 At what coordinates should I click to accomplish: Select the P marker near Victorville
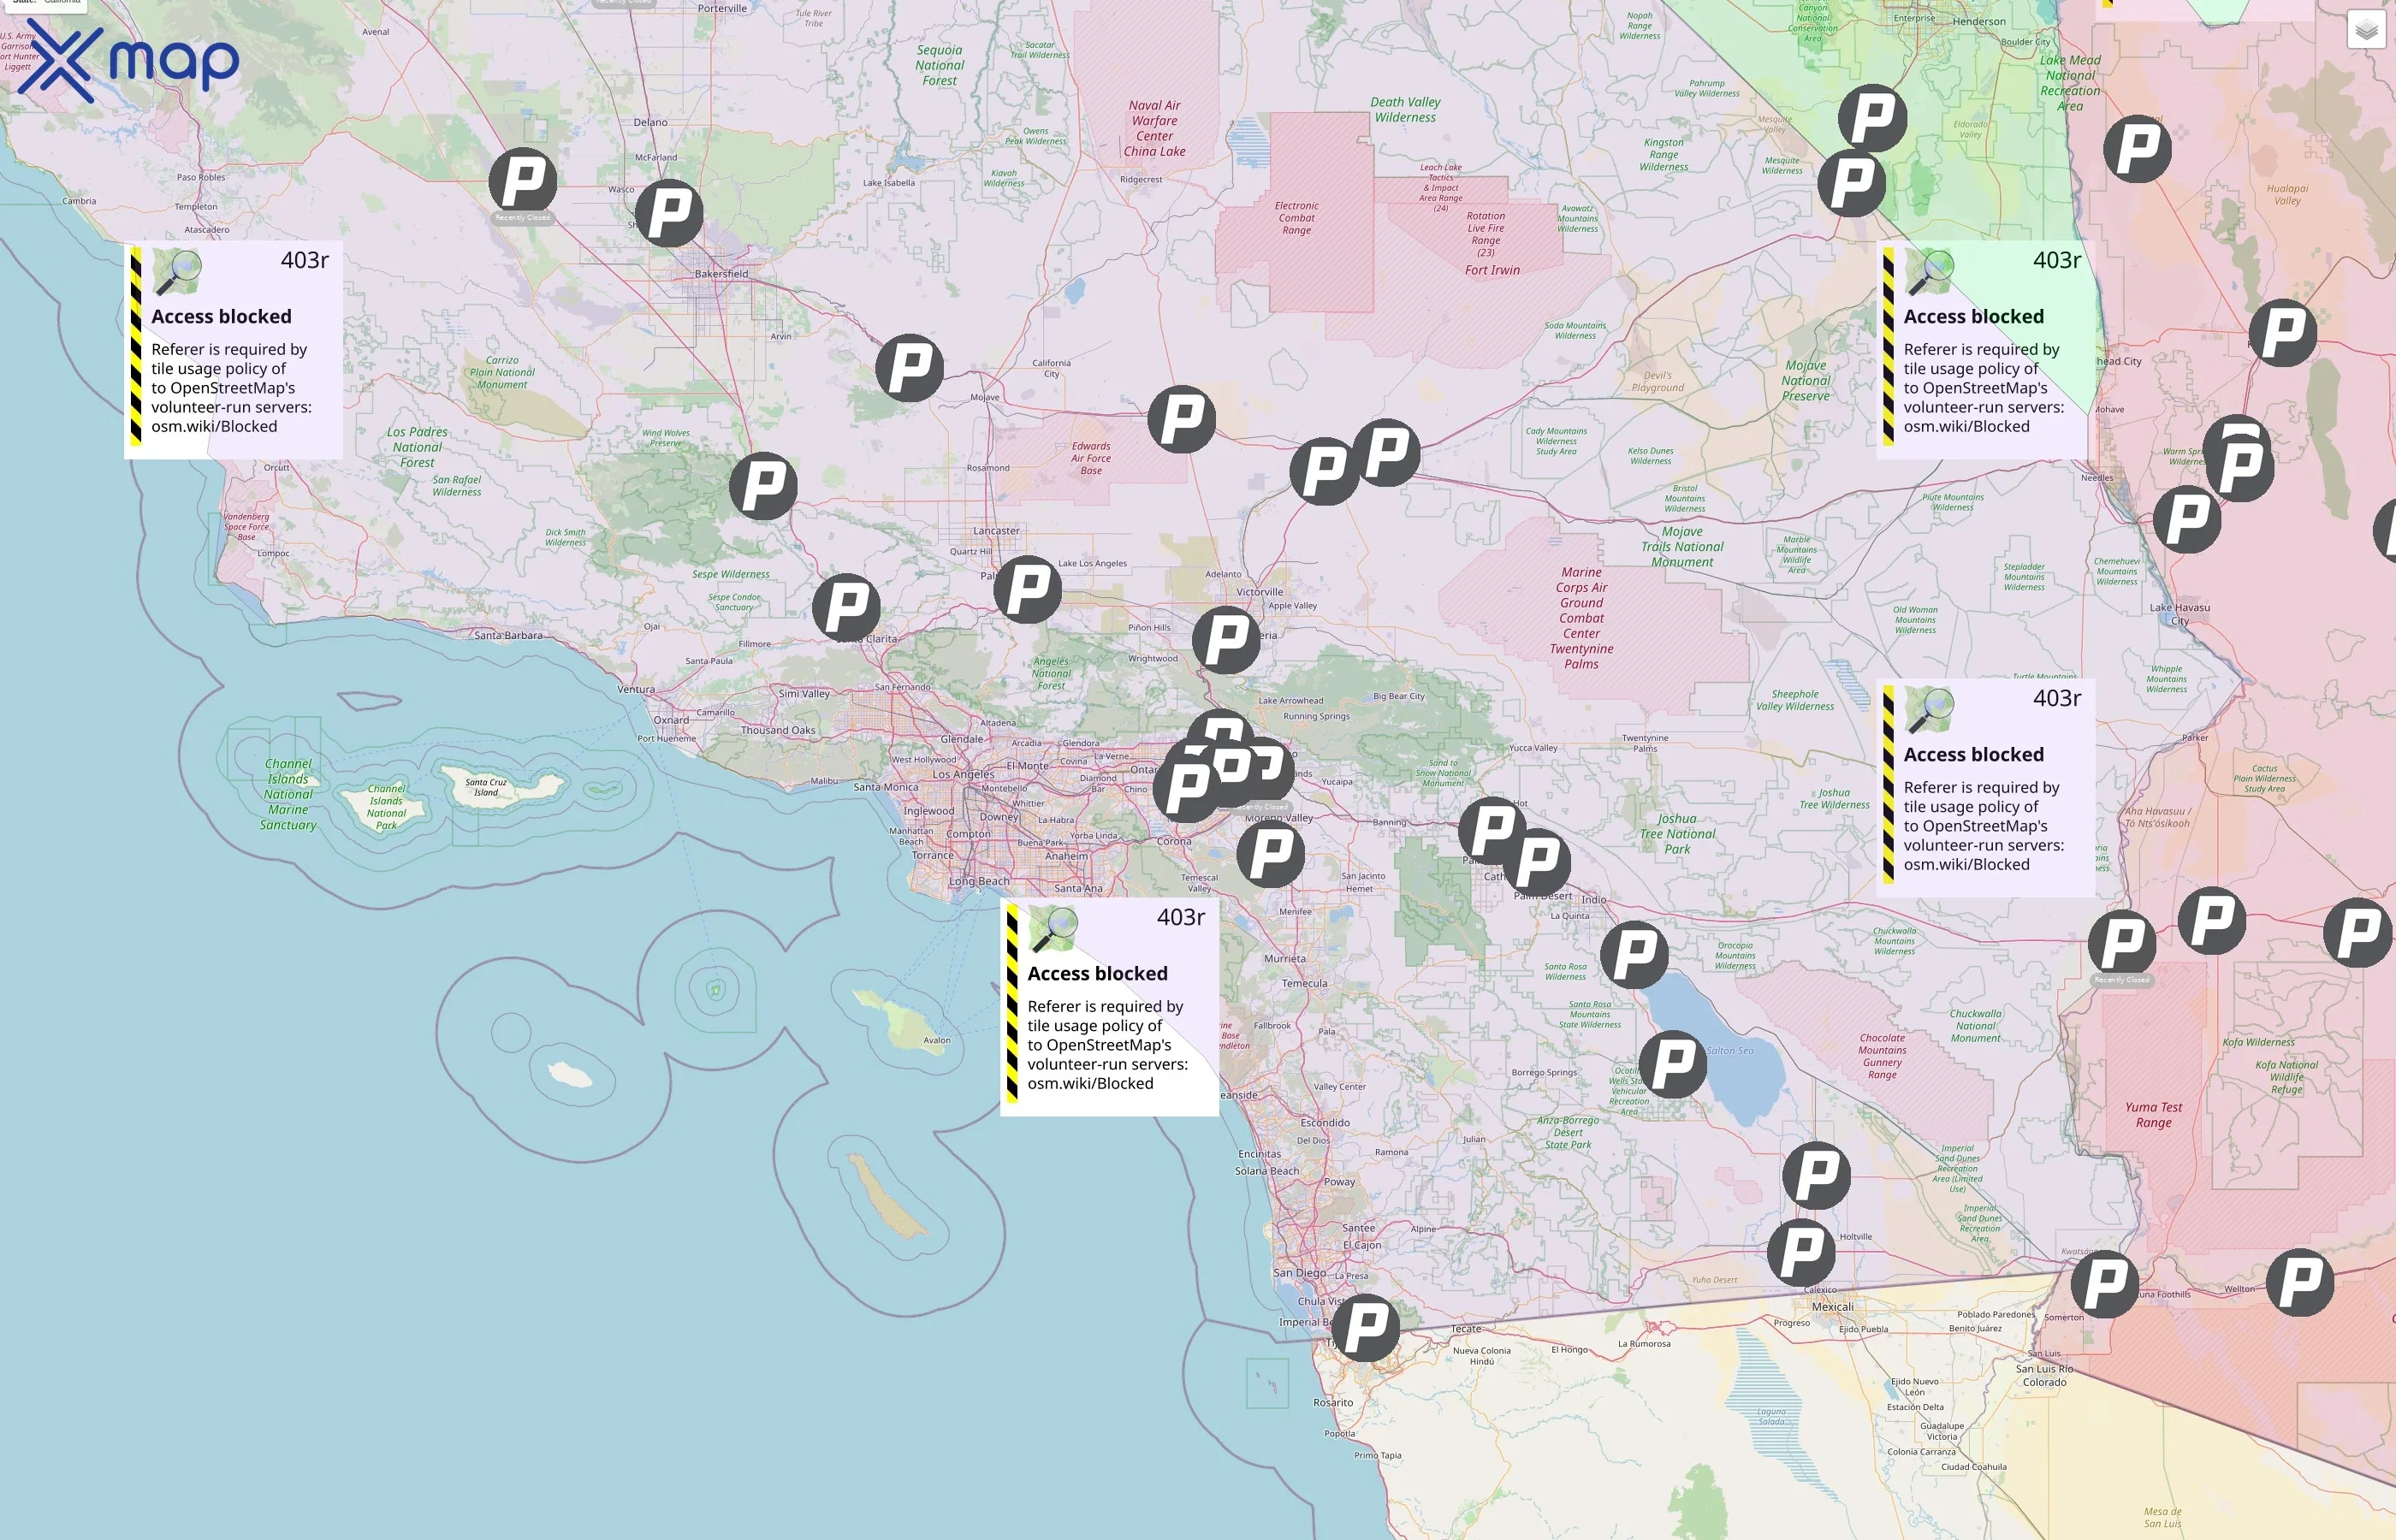pos(1226,640)
